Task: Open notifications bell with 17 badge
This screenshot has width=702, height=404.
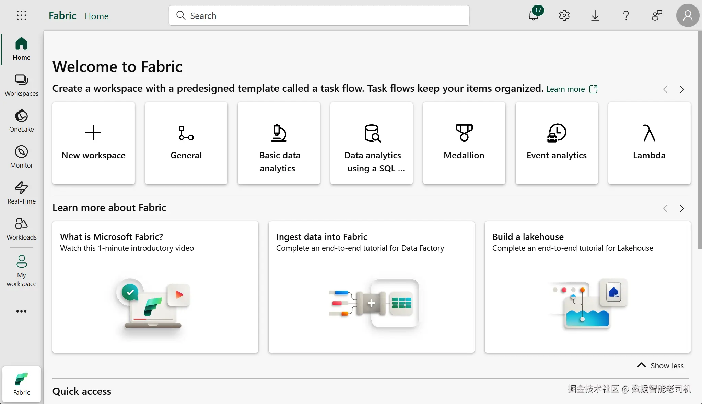Action: click(534, 15)
